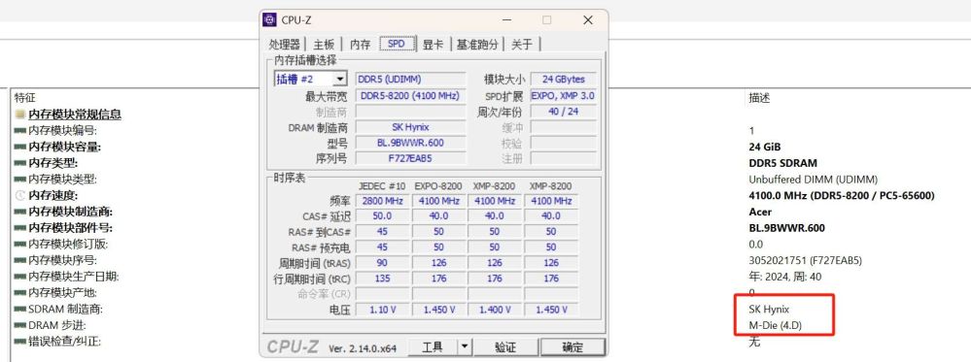Expand the 工具 button dropdown arrow
971x362 pixels.
465,347
